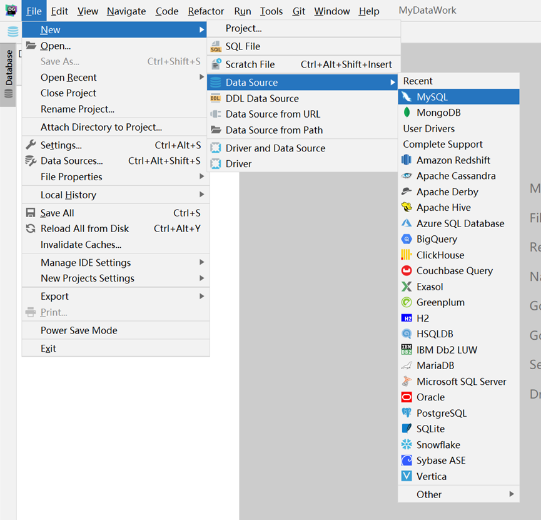This screenshot has height=520, width=541.
Task: Expand the New submenu arrow
Action: pos(202,29)
